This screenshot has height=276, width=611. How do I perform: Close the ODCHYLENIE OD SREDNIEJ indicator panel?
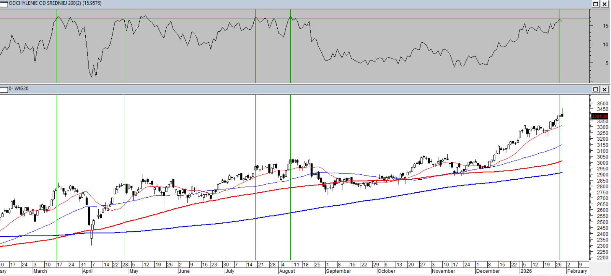tap(604, 4)
